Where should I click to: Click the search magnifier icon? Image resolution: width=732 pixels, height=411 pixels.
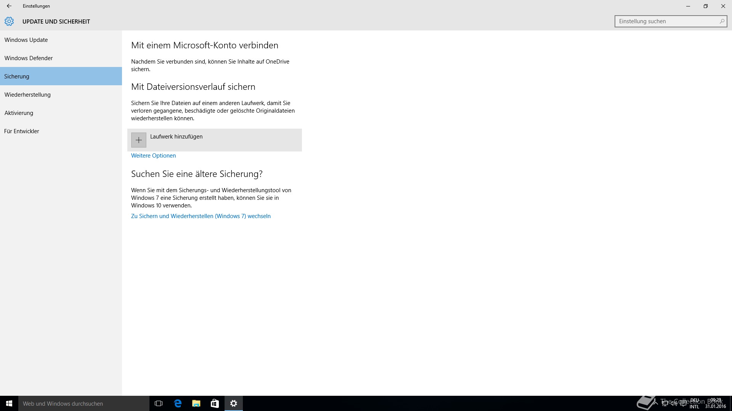click(x=722, y=21)
